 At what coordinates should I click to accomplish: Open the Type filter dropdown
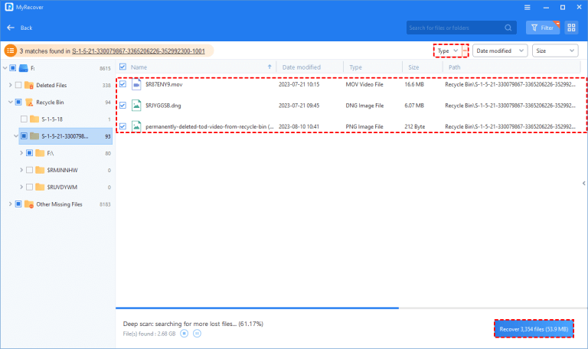click(x=448, y=51)
